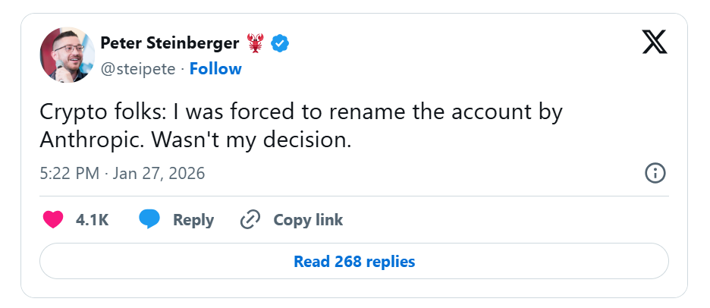The width and height of the screenshot is (710, 308).
Task: Click the heart like icon
Action: (x=53, y=220)
